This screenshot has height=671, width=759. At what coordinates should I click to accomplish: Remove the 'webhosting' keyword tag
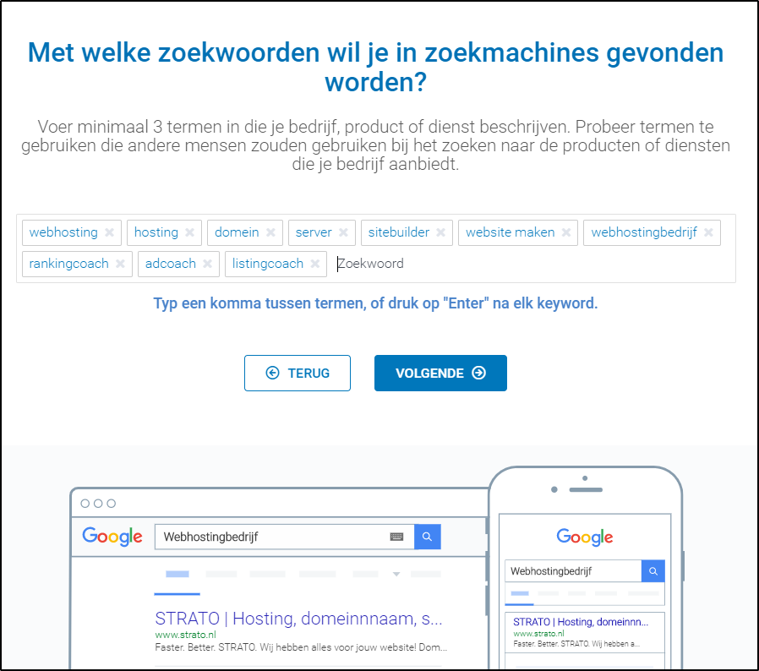109,232
